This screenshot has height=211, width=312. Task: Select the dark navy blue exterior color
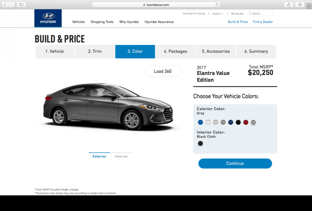[x=230, y=122]
